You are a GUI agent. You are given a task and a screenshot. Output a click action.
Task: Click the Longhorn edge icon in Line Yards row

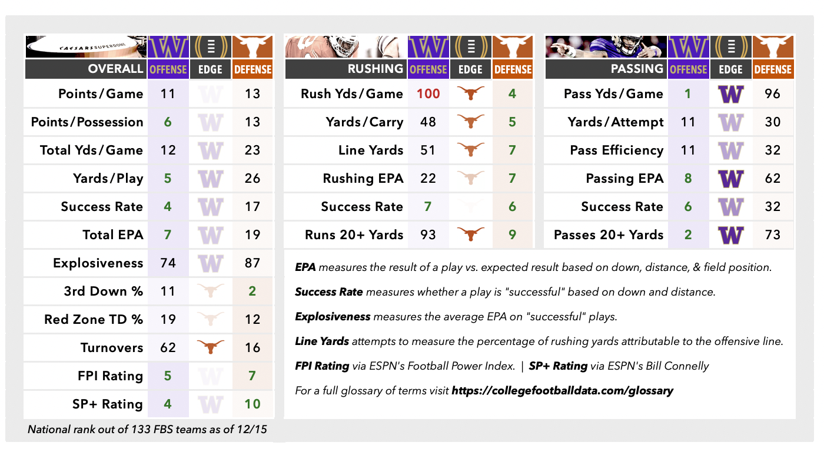[470, 150]
